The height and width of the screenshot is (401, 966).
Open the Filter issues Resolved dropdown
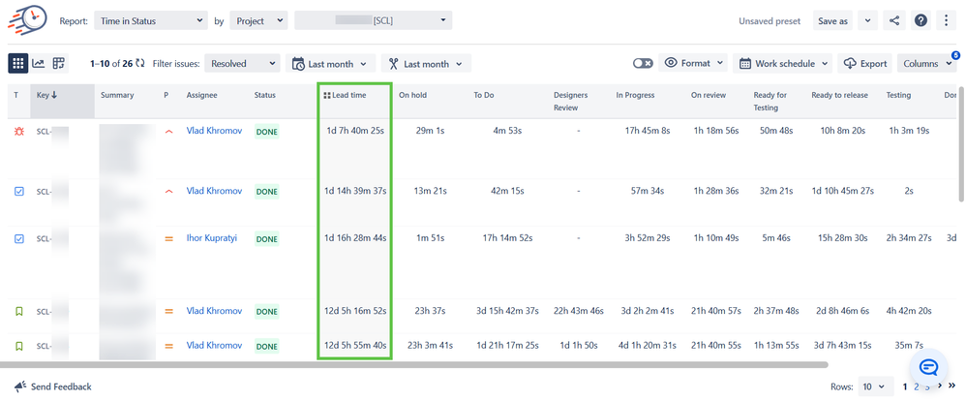[242, 64]
